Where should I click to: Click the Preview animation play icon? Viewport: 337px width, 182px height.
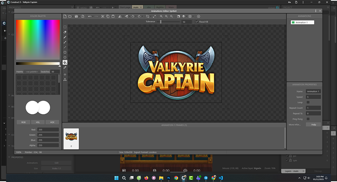click(x=198, y=16)
